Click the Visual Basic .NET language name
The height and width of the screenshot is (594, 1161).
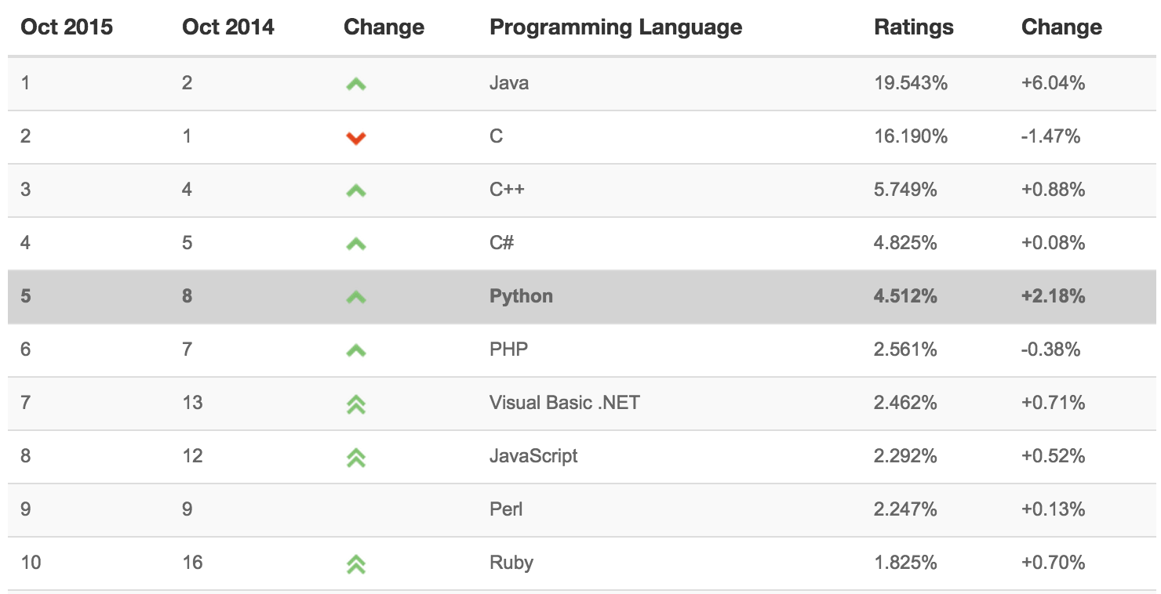pyautogui.click(x=564, y=403)
